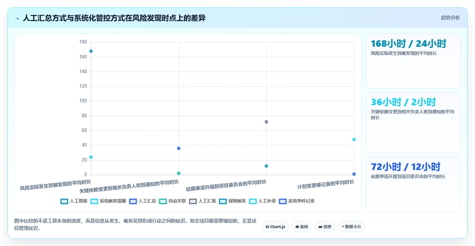This screenshot has width=475, height=246.
Task: Open the Chart.js chip
Action: point(275,227)
